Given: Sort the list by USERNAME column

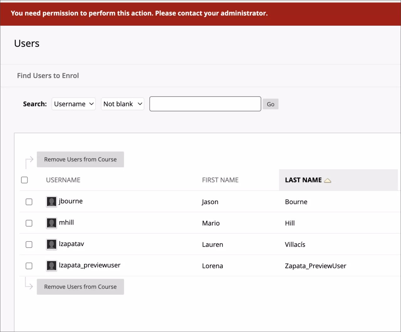Looking at the screenshot, I should click(63, 180).
